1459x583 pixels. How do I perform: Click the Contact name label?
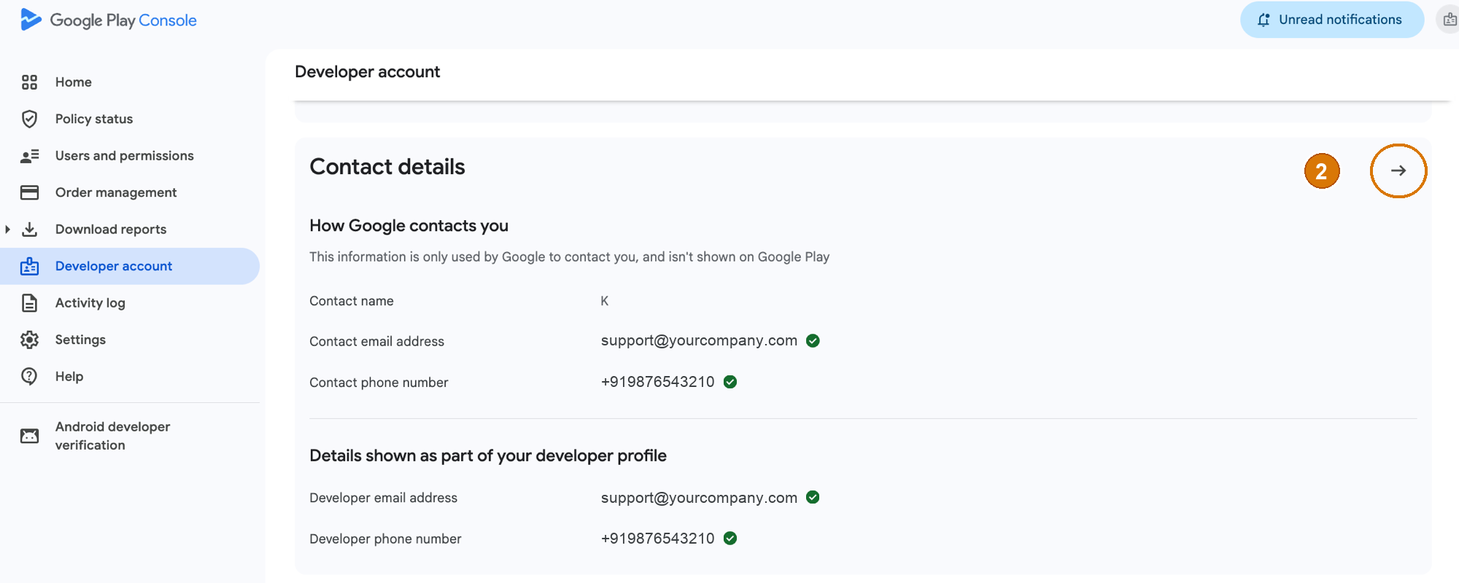tap(351, 301)
